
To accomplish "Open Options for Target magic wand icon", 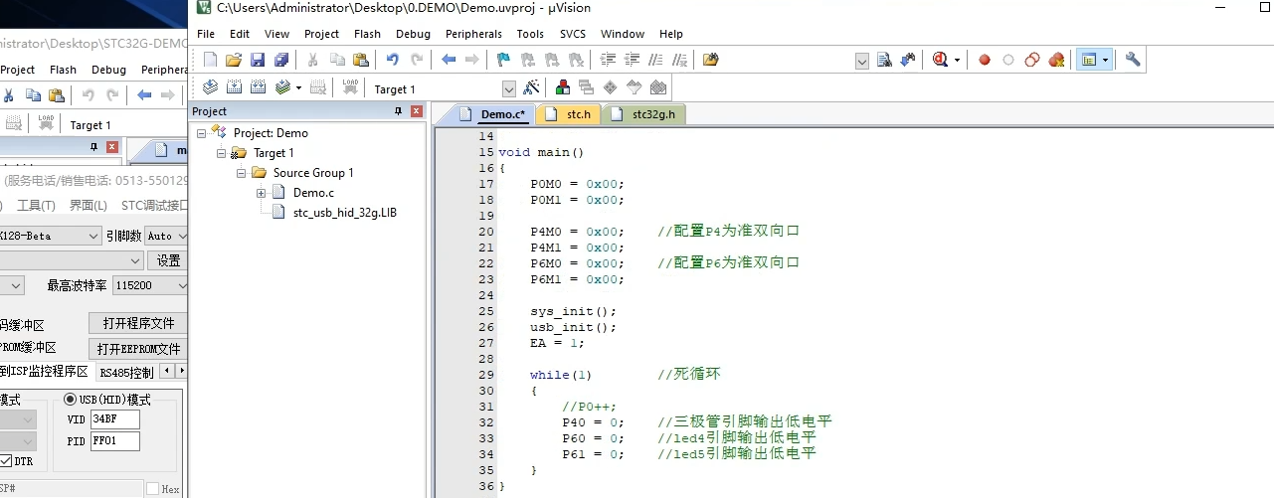I will click(531, 88).
